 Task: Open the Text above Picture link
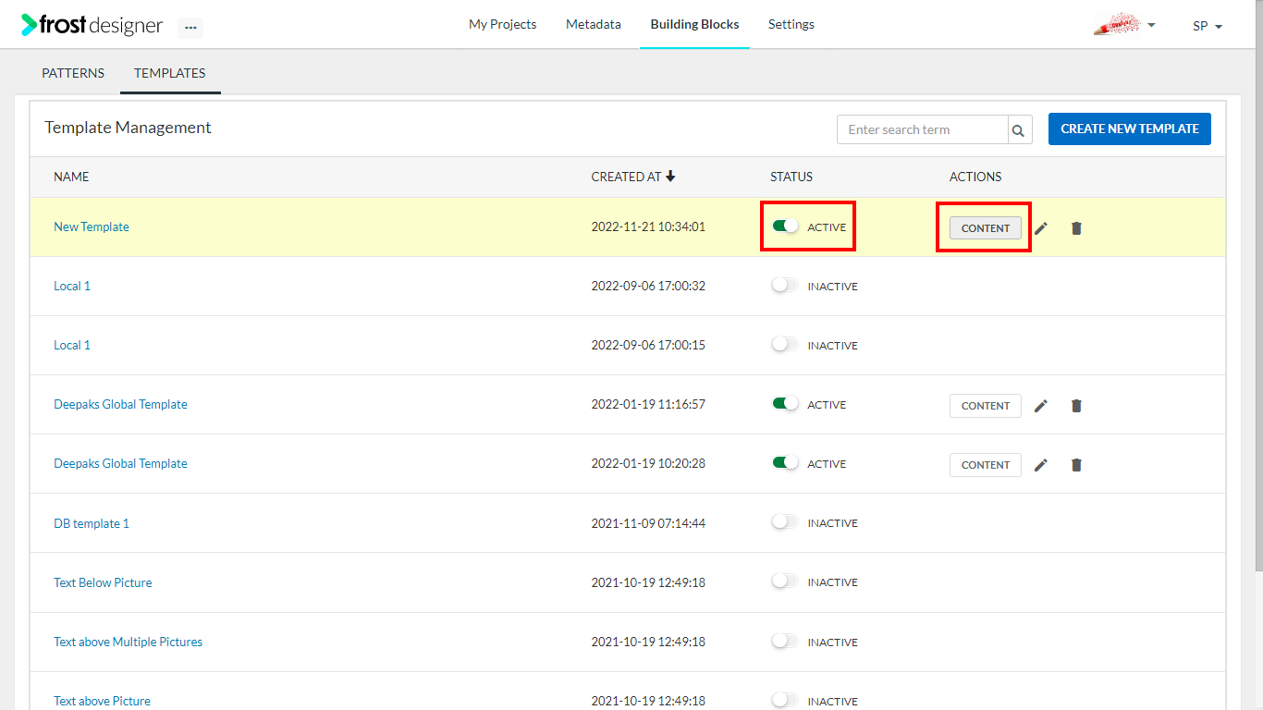tap(102, 701)
